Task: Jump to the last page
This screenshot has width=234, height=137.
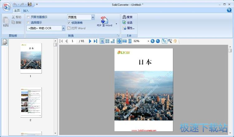Action: pyautogui.click(x=95, y=41)
